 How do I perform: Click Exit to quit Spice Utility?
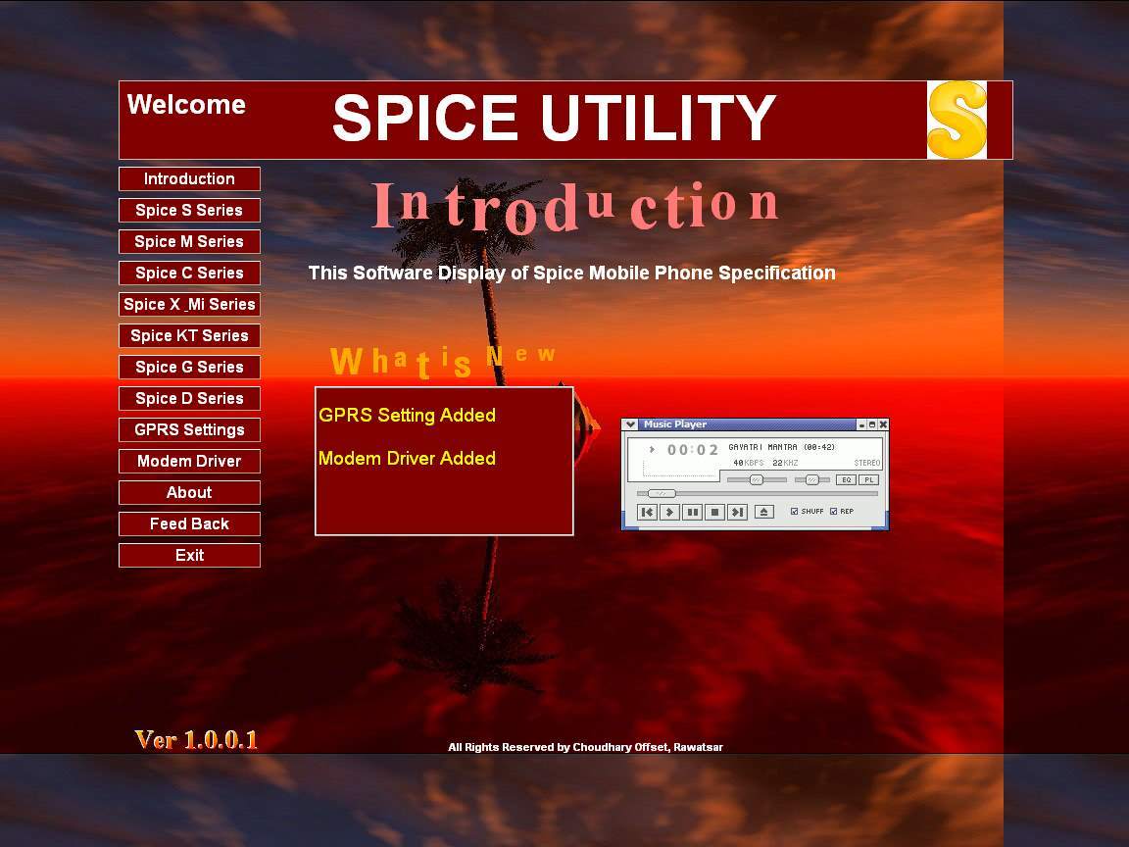pyautogui.click(x=189, y=555)
